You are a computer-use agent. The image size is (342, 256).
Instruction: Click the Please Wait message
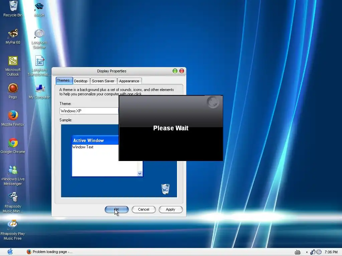[x=171, y=128]
